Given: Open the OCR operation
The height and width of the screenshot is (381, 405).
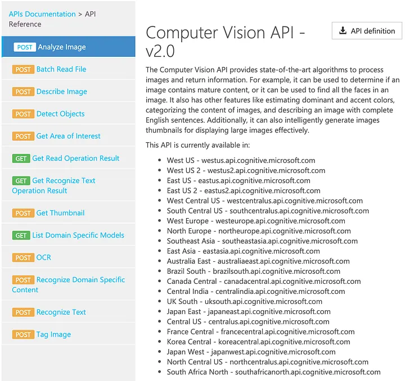Looking at the screenshot, I should coord(44,257).
